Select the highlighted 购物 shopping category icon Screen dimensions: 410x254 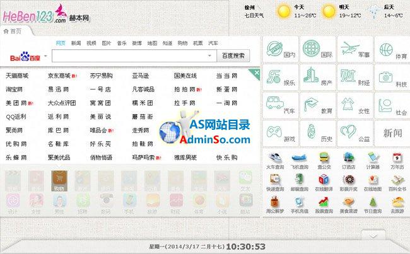(59, 180)
